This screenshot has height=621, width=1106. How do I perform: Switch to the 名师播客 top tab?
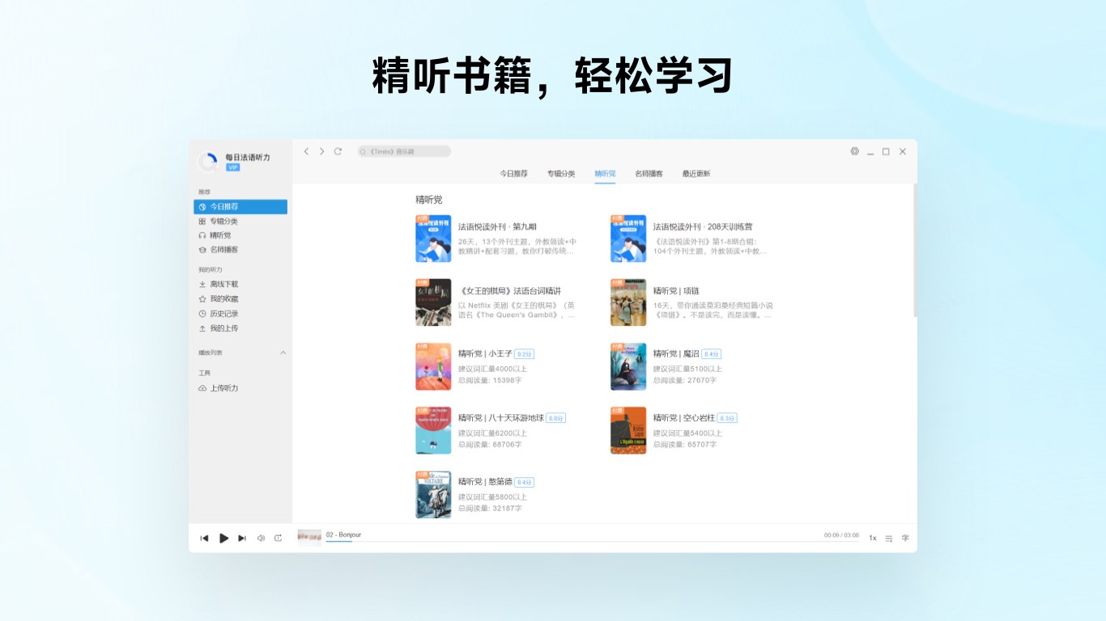[649, 174]
